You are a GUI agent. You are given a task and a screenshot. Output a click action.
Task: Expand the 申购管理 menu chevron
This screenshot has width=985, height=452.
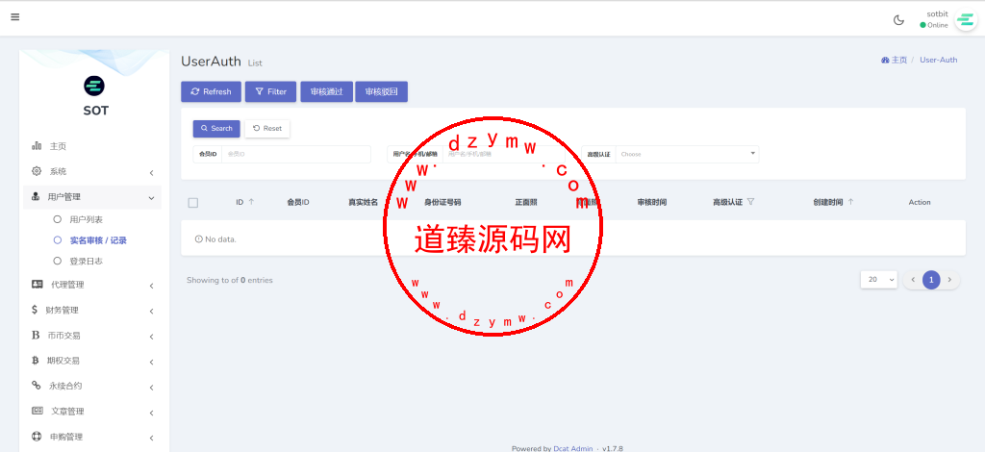pyautogui.click(x=151, y=438)
